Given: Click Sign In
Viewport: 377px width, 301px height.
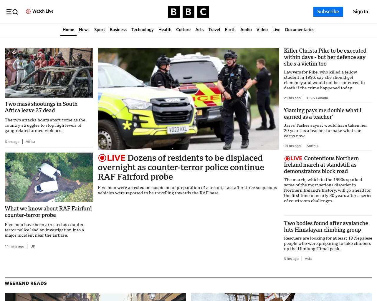Looking at the screenshot, I should pyautogui.click(x=361, y=12).
